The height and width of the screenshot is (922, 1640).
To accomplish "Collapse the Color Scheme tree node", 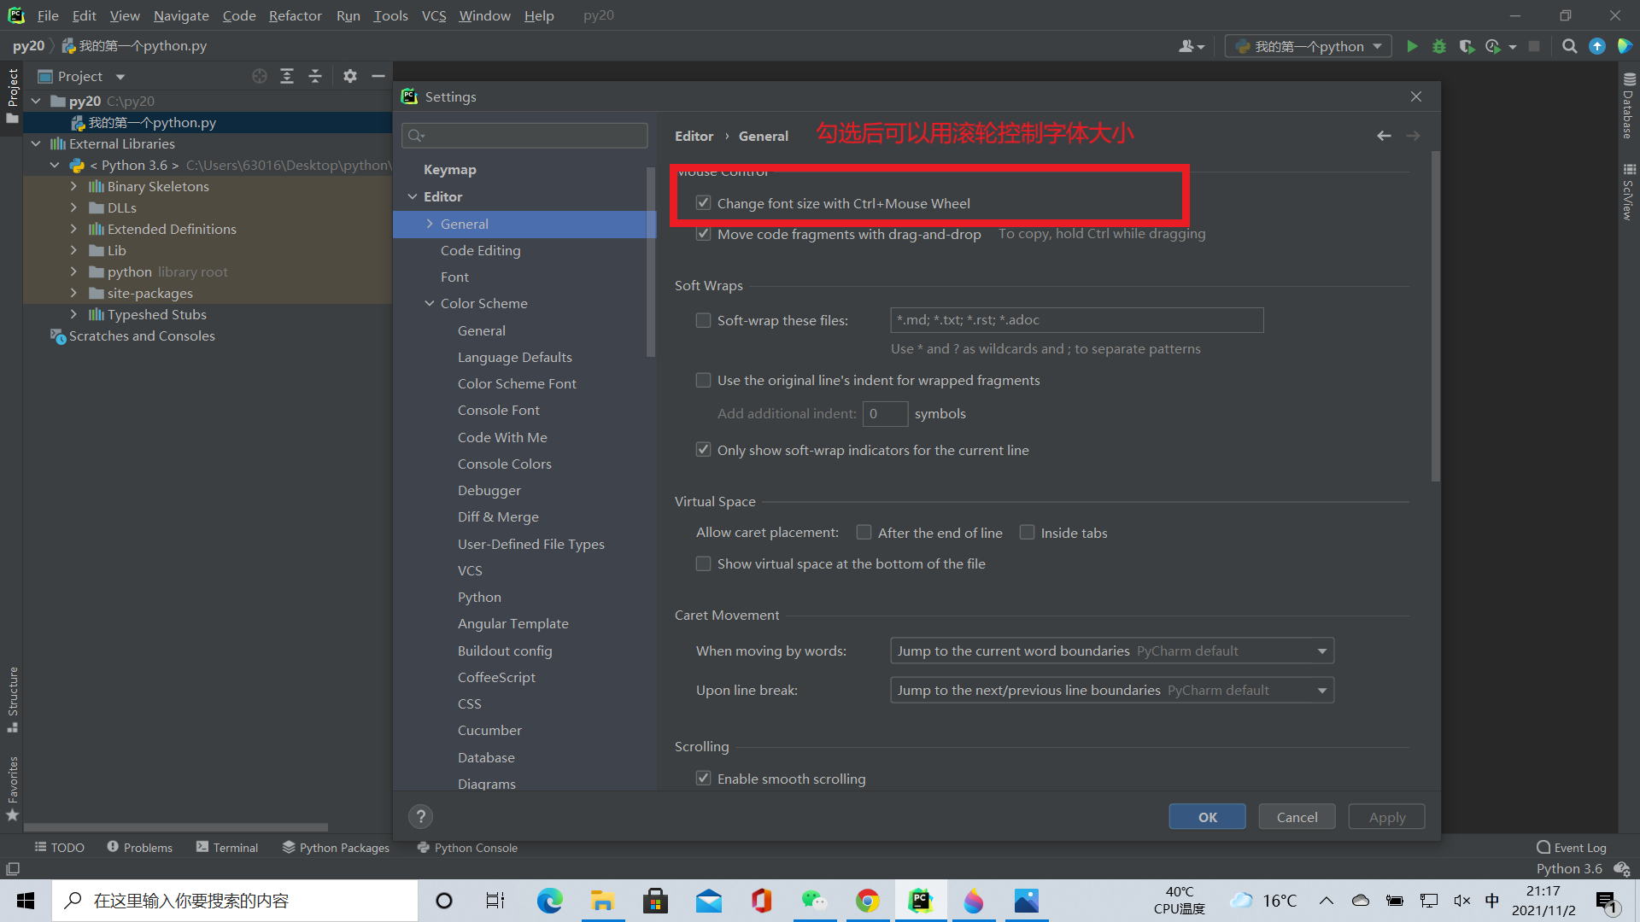I will [x=430, y=303].
